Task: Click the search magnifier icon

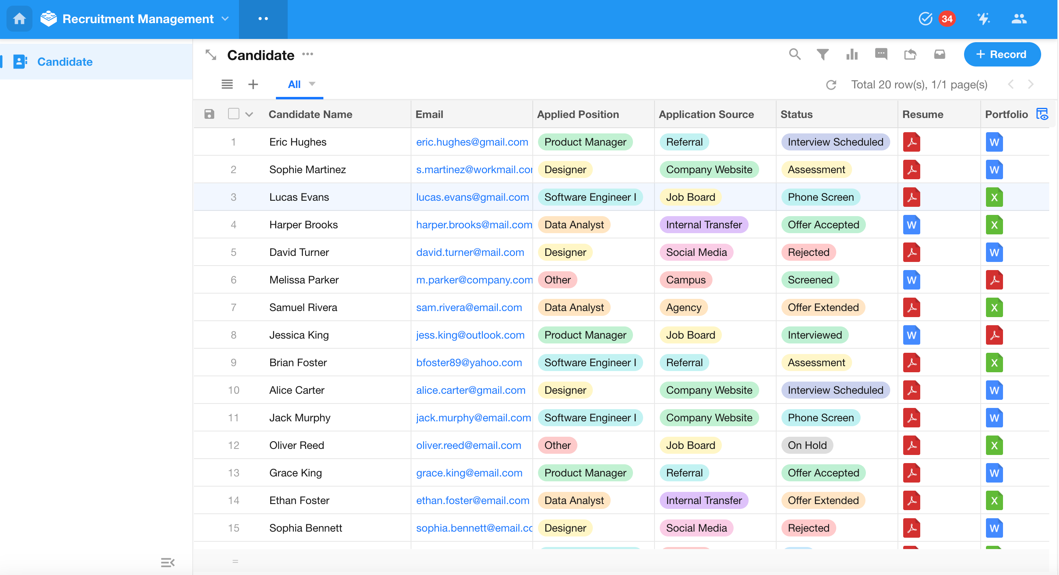Action: (795, 54)
